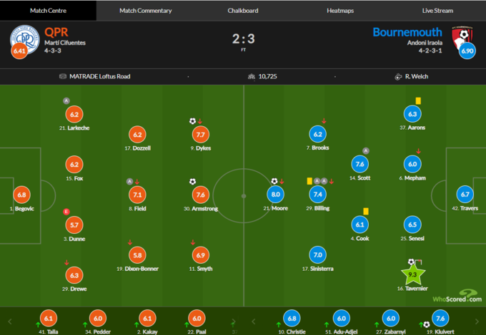Image resolution: width=486 pixels, height=335 pixels.
Task: Click the referee whistle icon beside R. Welch
Action: coord(397,76)
